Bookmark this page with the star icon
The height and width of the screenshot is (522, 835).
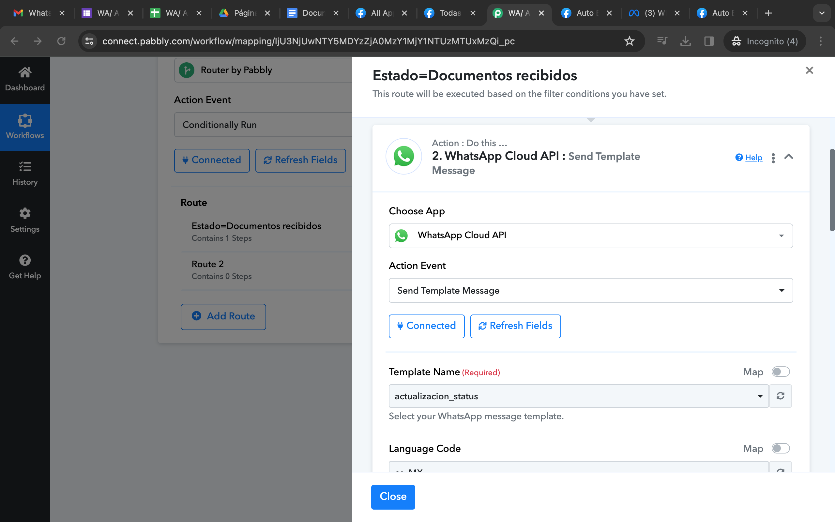(630, 41)
